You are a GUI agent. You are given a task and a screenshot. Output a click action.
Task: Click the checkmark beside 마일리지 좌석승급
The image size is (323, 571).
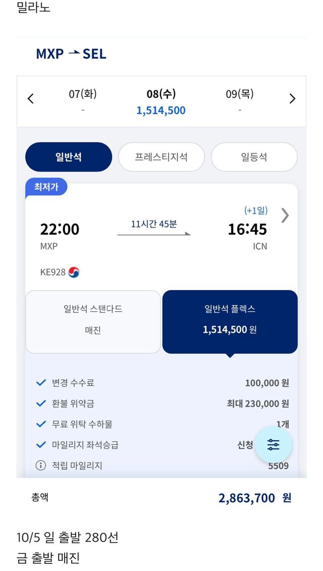[x=41, y=445]
